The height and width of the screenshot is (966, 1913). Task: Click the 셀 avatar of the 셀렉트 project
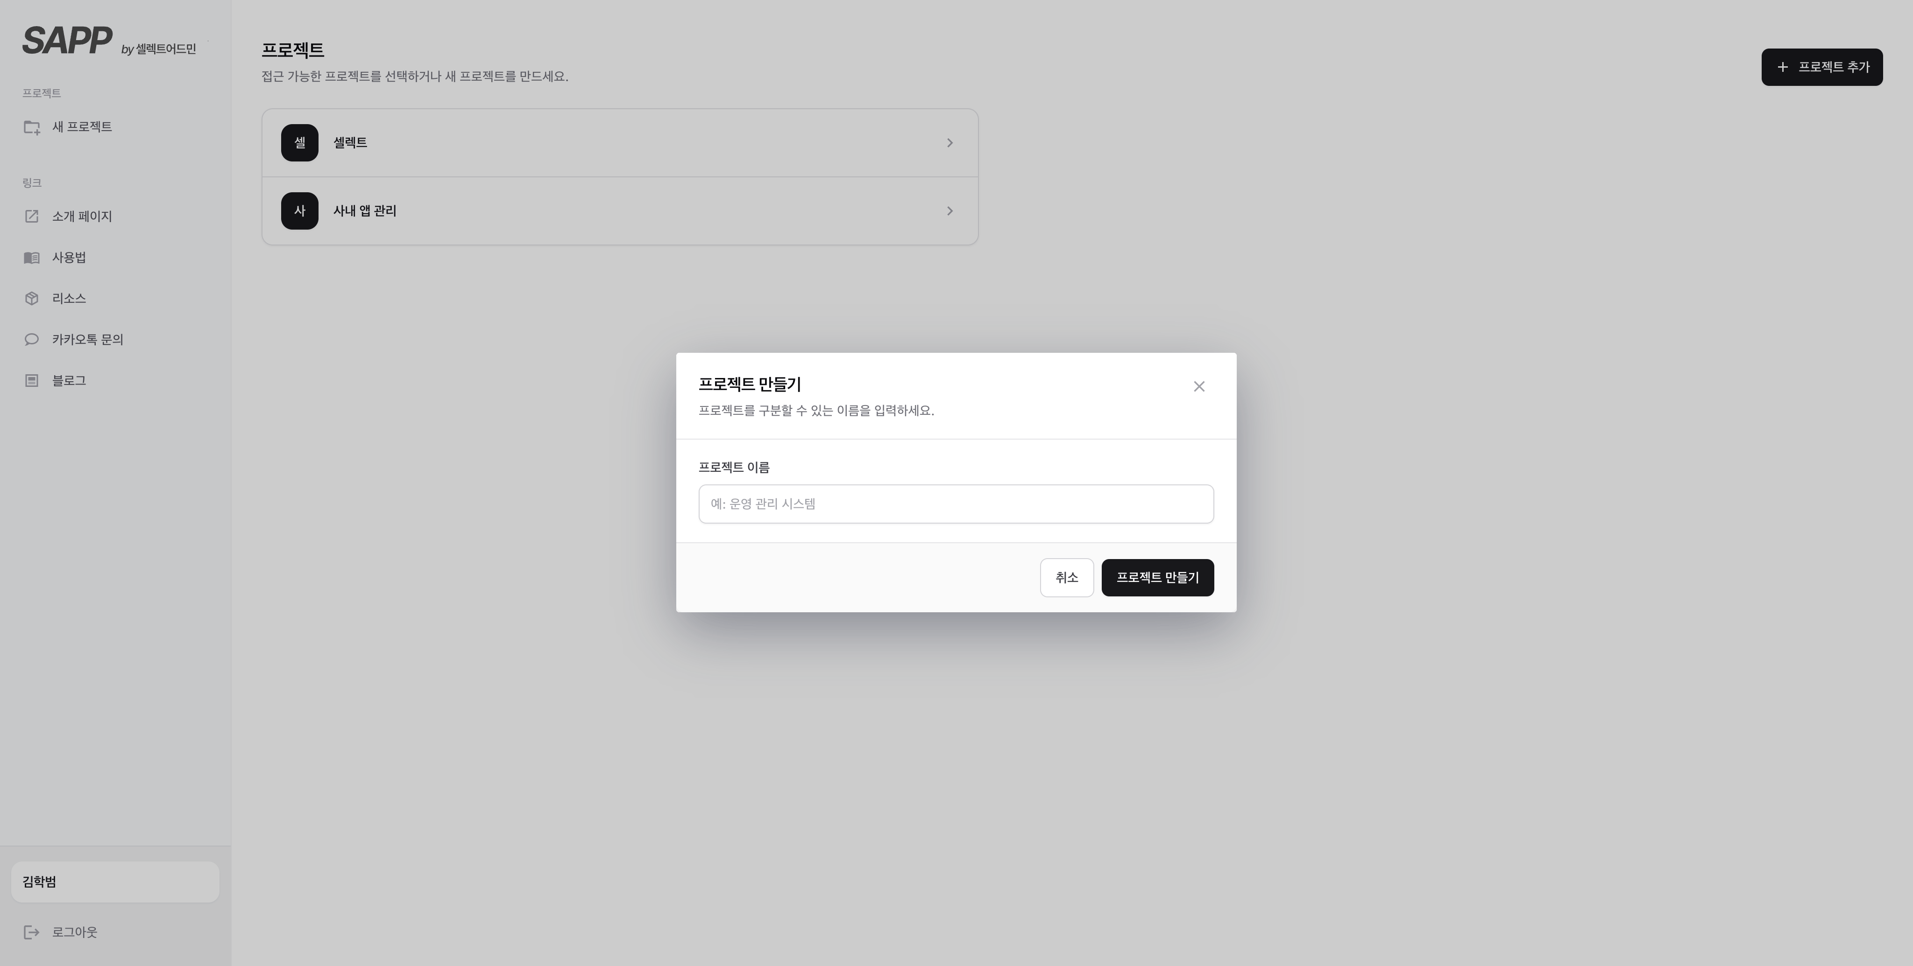(299, 142)
